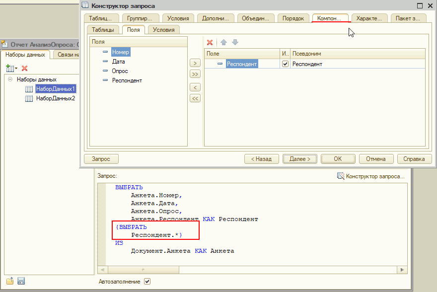The image size is (437, 292).
Task: Open the top-row Условия tab
Action: 178,18
